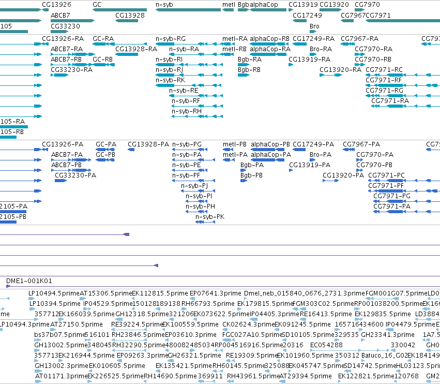This screenshot has height=384, width=440.
Task: Click the CG17249 gene label
Action: pyautogui.click(x=307, y=15)
